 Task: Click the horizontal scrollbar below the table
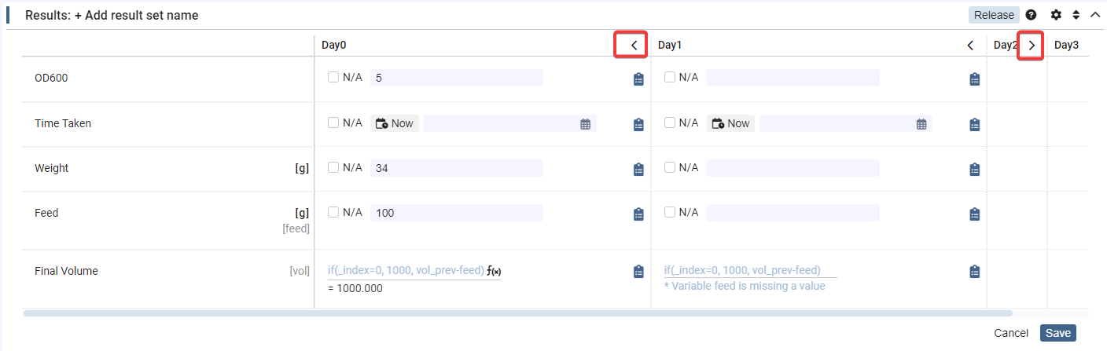pos(517,313)
